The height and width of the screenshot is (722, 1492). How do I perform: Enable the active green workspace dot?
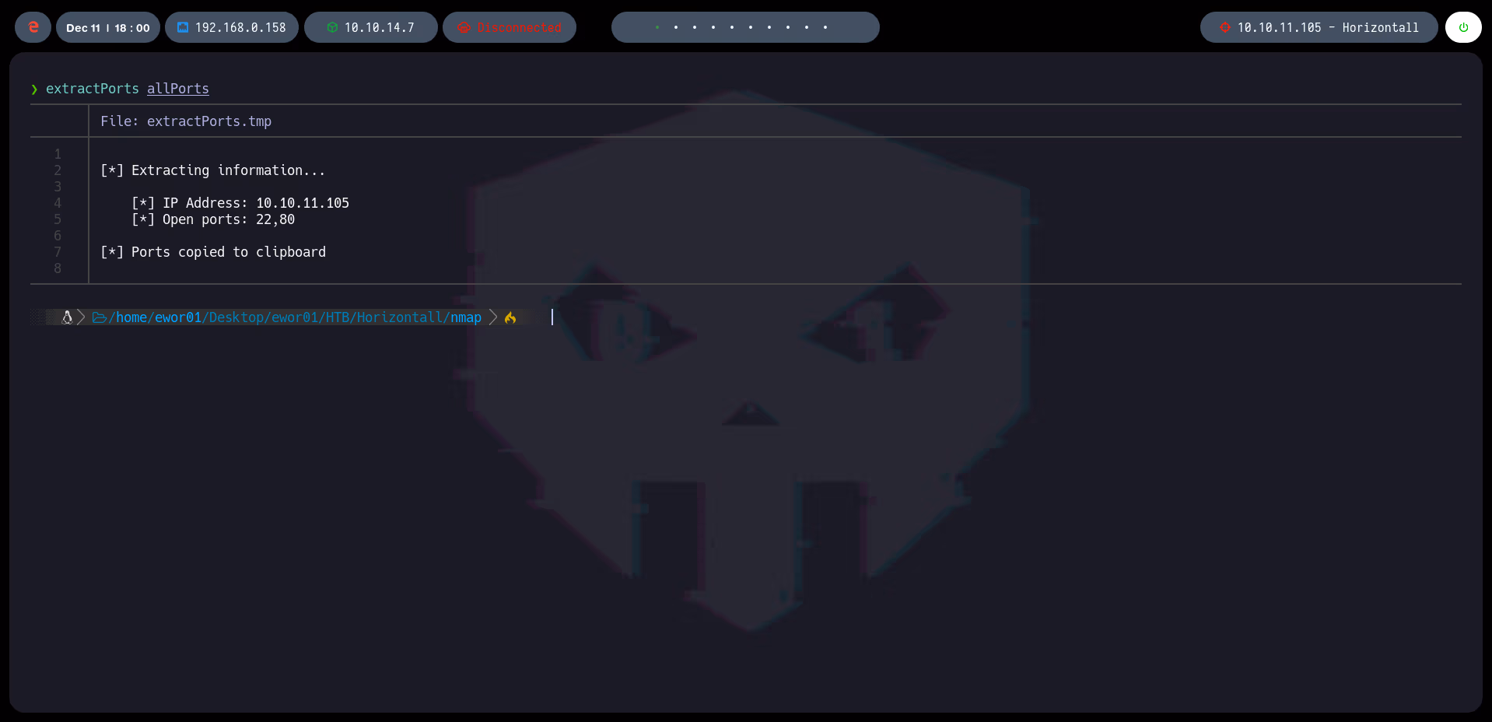click(x=658, y=26)
